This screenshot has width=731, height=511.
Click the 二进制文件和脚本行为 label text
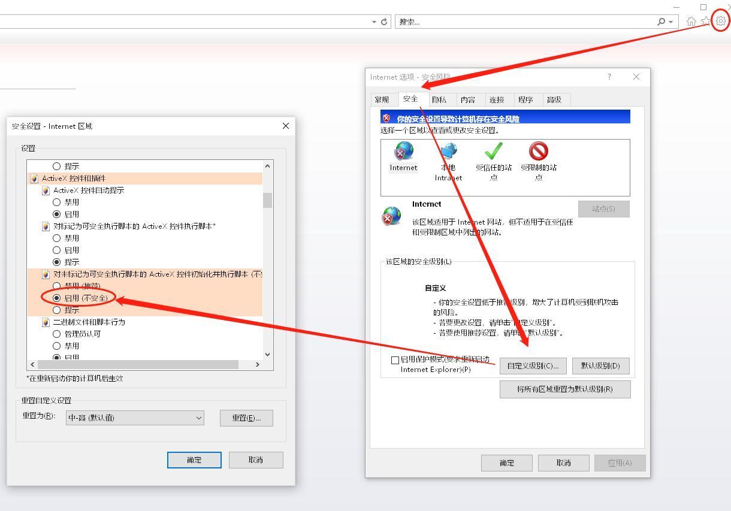tap(89, 322)
